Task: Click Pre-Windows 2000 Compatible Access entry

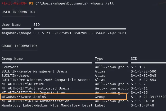Action: tap(46, 80)
